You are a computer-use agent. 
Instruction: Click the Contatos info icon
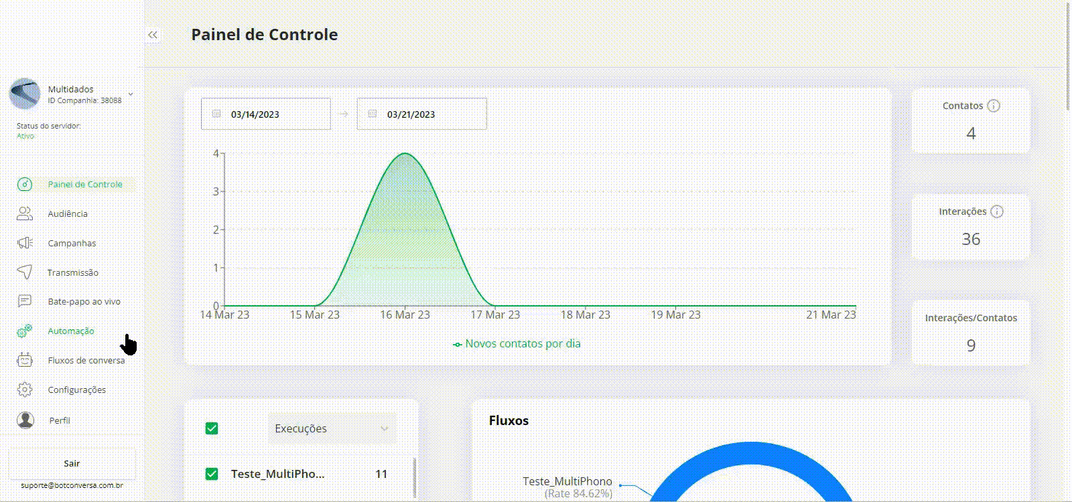(994, 106)
